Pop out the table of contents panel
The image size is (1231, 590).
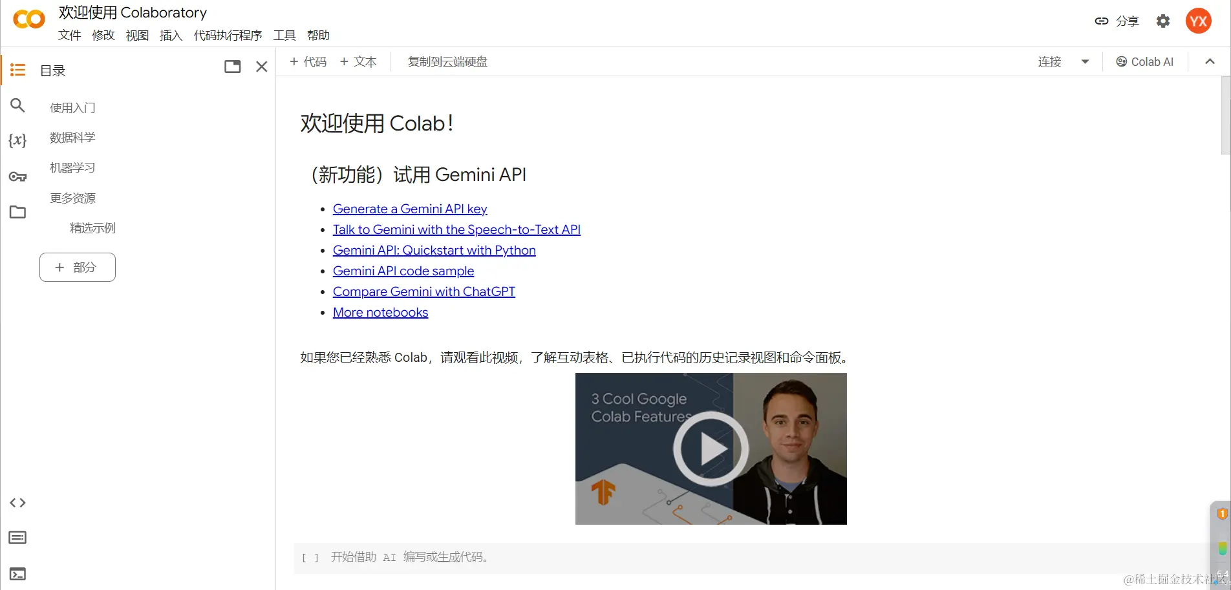233,67
